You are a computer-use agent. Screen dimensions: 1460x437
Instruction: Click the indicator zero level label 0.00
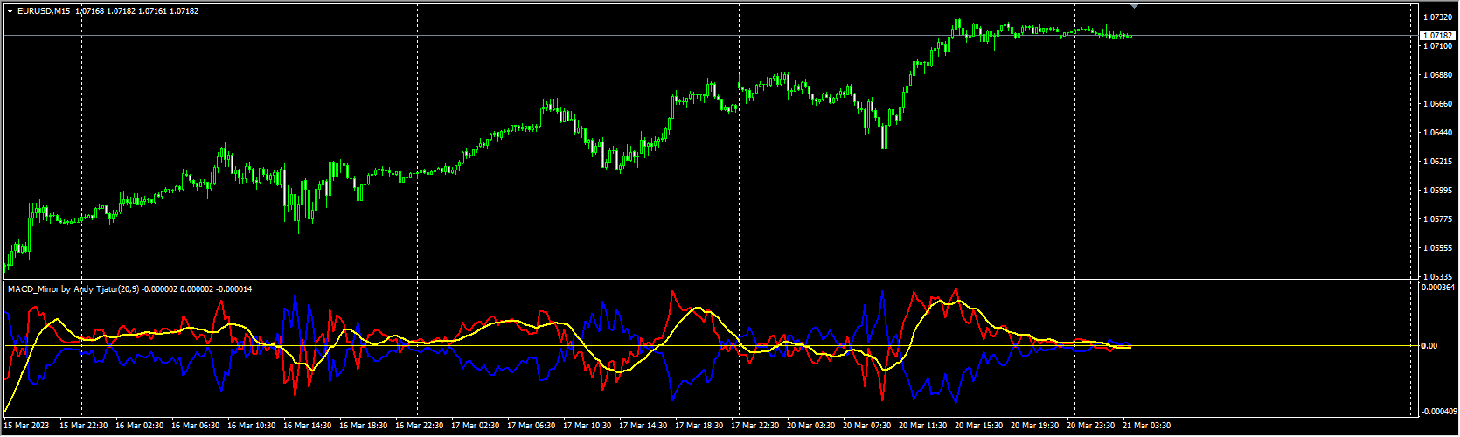(x=1429, y=346)
